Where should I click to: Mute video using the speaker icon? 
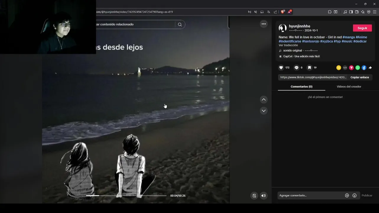[263, 196]
